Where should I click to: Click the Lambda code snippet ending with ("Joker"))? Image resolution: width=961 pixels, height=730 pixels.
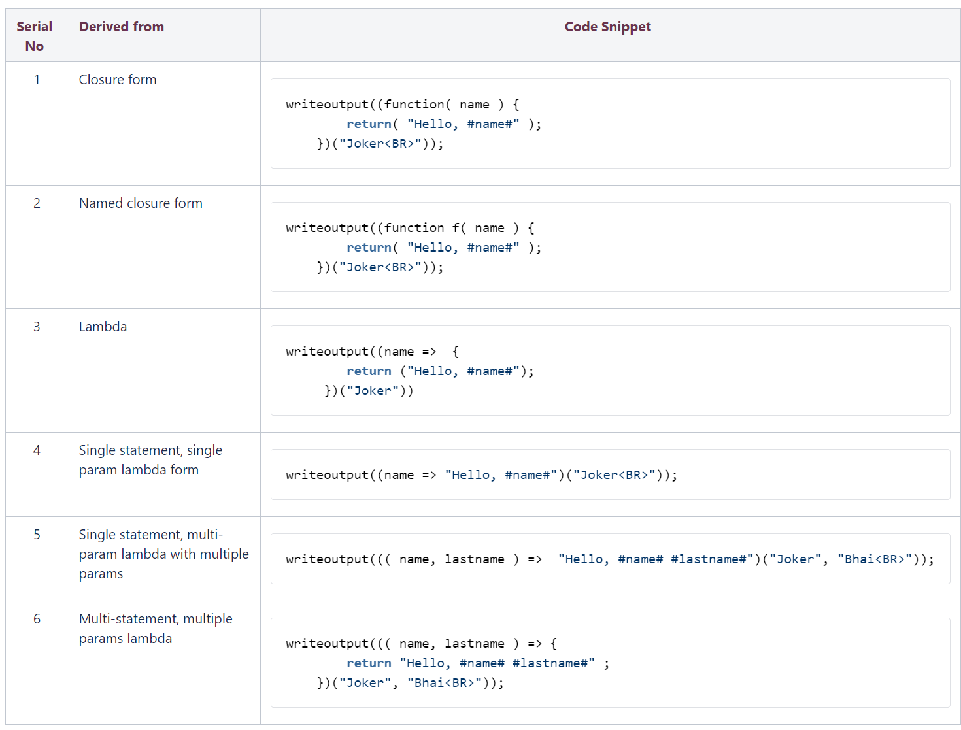(609, 371)
